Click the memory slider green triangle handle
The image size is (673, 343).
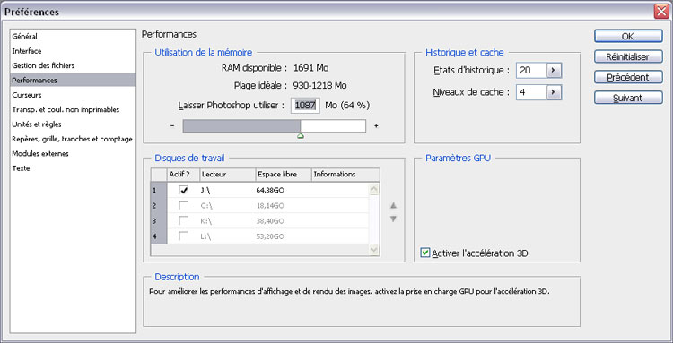(301, 136)
